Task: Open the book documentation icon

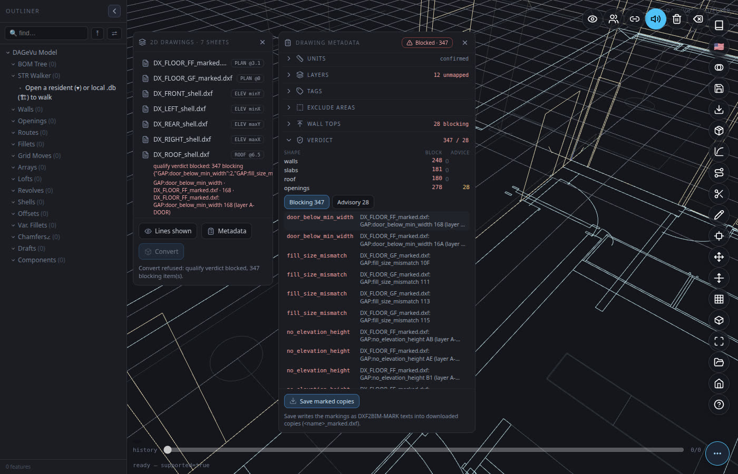Action: tap(719, 25)
